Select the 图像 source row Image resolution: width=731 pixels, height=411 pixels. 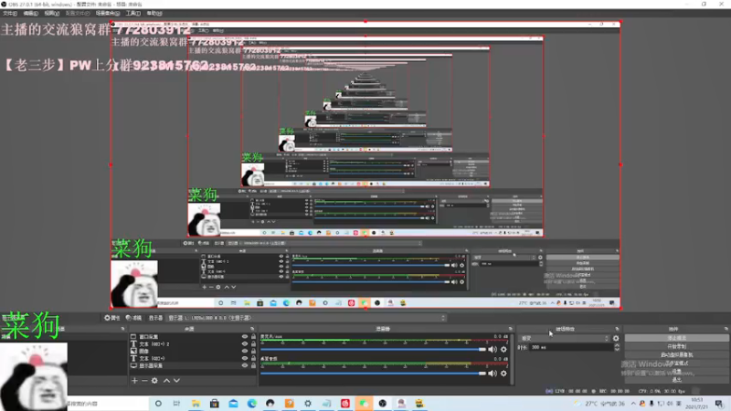(194, 351)
